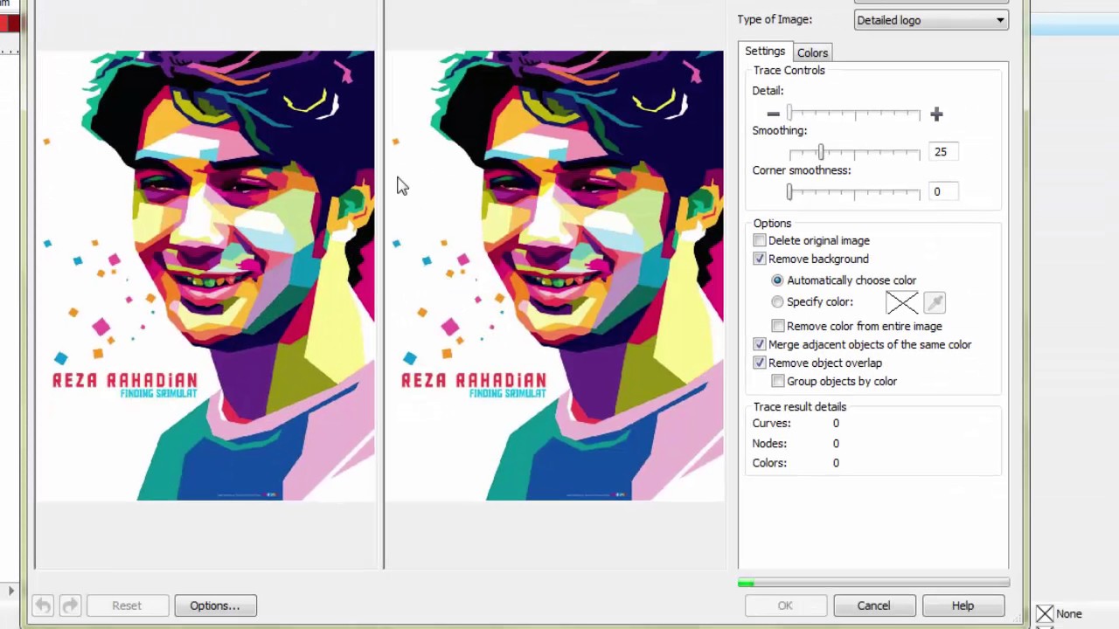The image size is (1119, 629).
Task: Switch to the Settings tab
Action: (765, 52)
